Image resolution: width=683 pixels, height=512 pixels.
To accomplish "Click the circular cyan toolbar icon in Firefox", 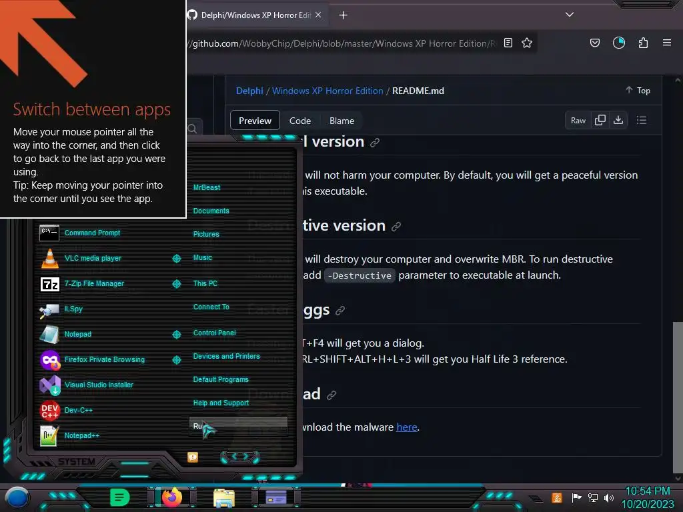I will (618, 43).
